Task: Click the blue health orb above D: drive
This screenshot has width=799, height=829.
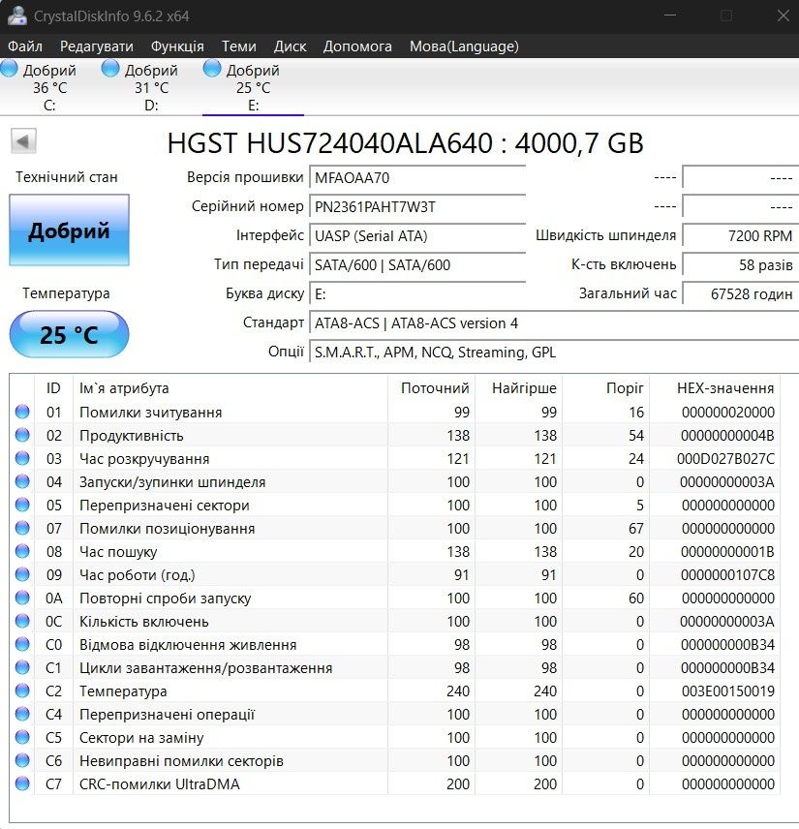Action: click(x=110, y=68)
